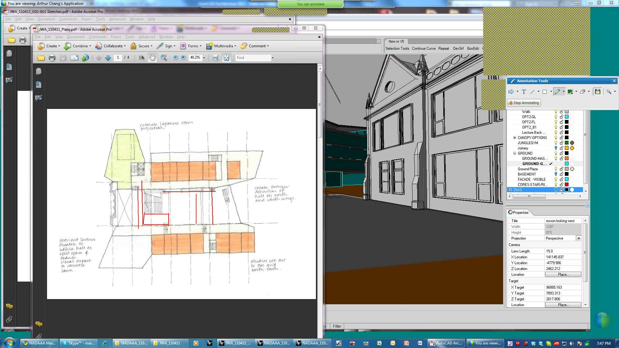This screenshot has width=619, height=348.
Task: Select the annotation Line tool
Action: pyautogui.click(x=532, y=92)
